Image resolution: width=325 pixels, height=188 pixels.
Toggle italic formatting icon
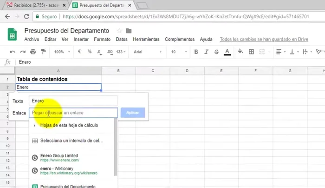[207, 52]
